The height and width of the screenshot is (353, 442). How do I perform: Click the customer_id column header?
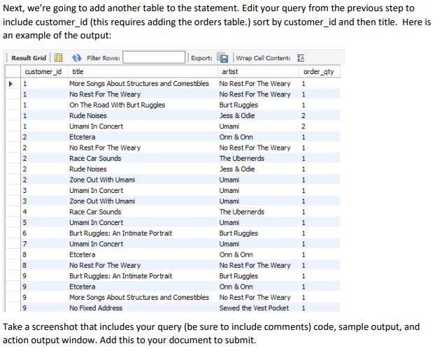tap(44, 71)
